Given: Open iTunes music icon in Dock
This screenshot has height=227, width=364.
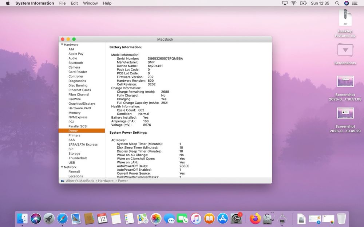Looking at the screenshot, I should [x=196, y=218].
